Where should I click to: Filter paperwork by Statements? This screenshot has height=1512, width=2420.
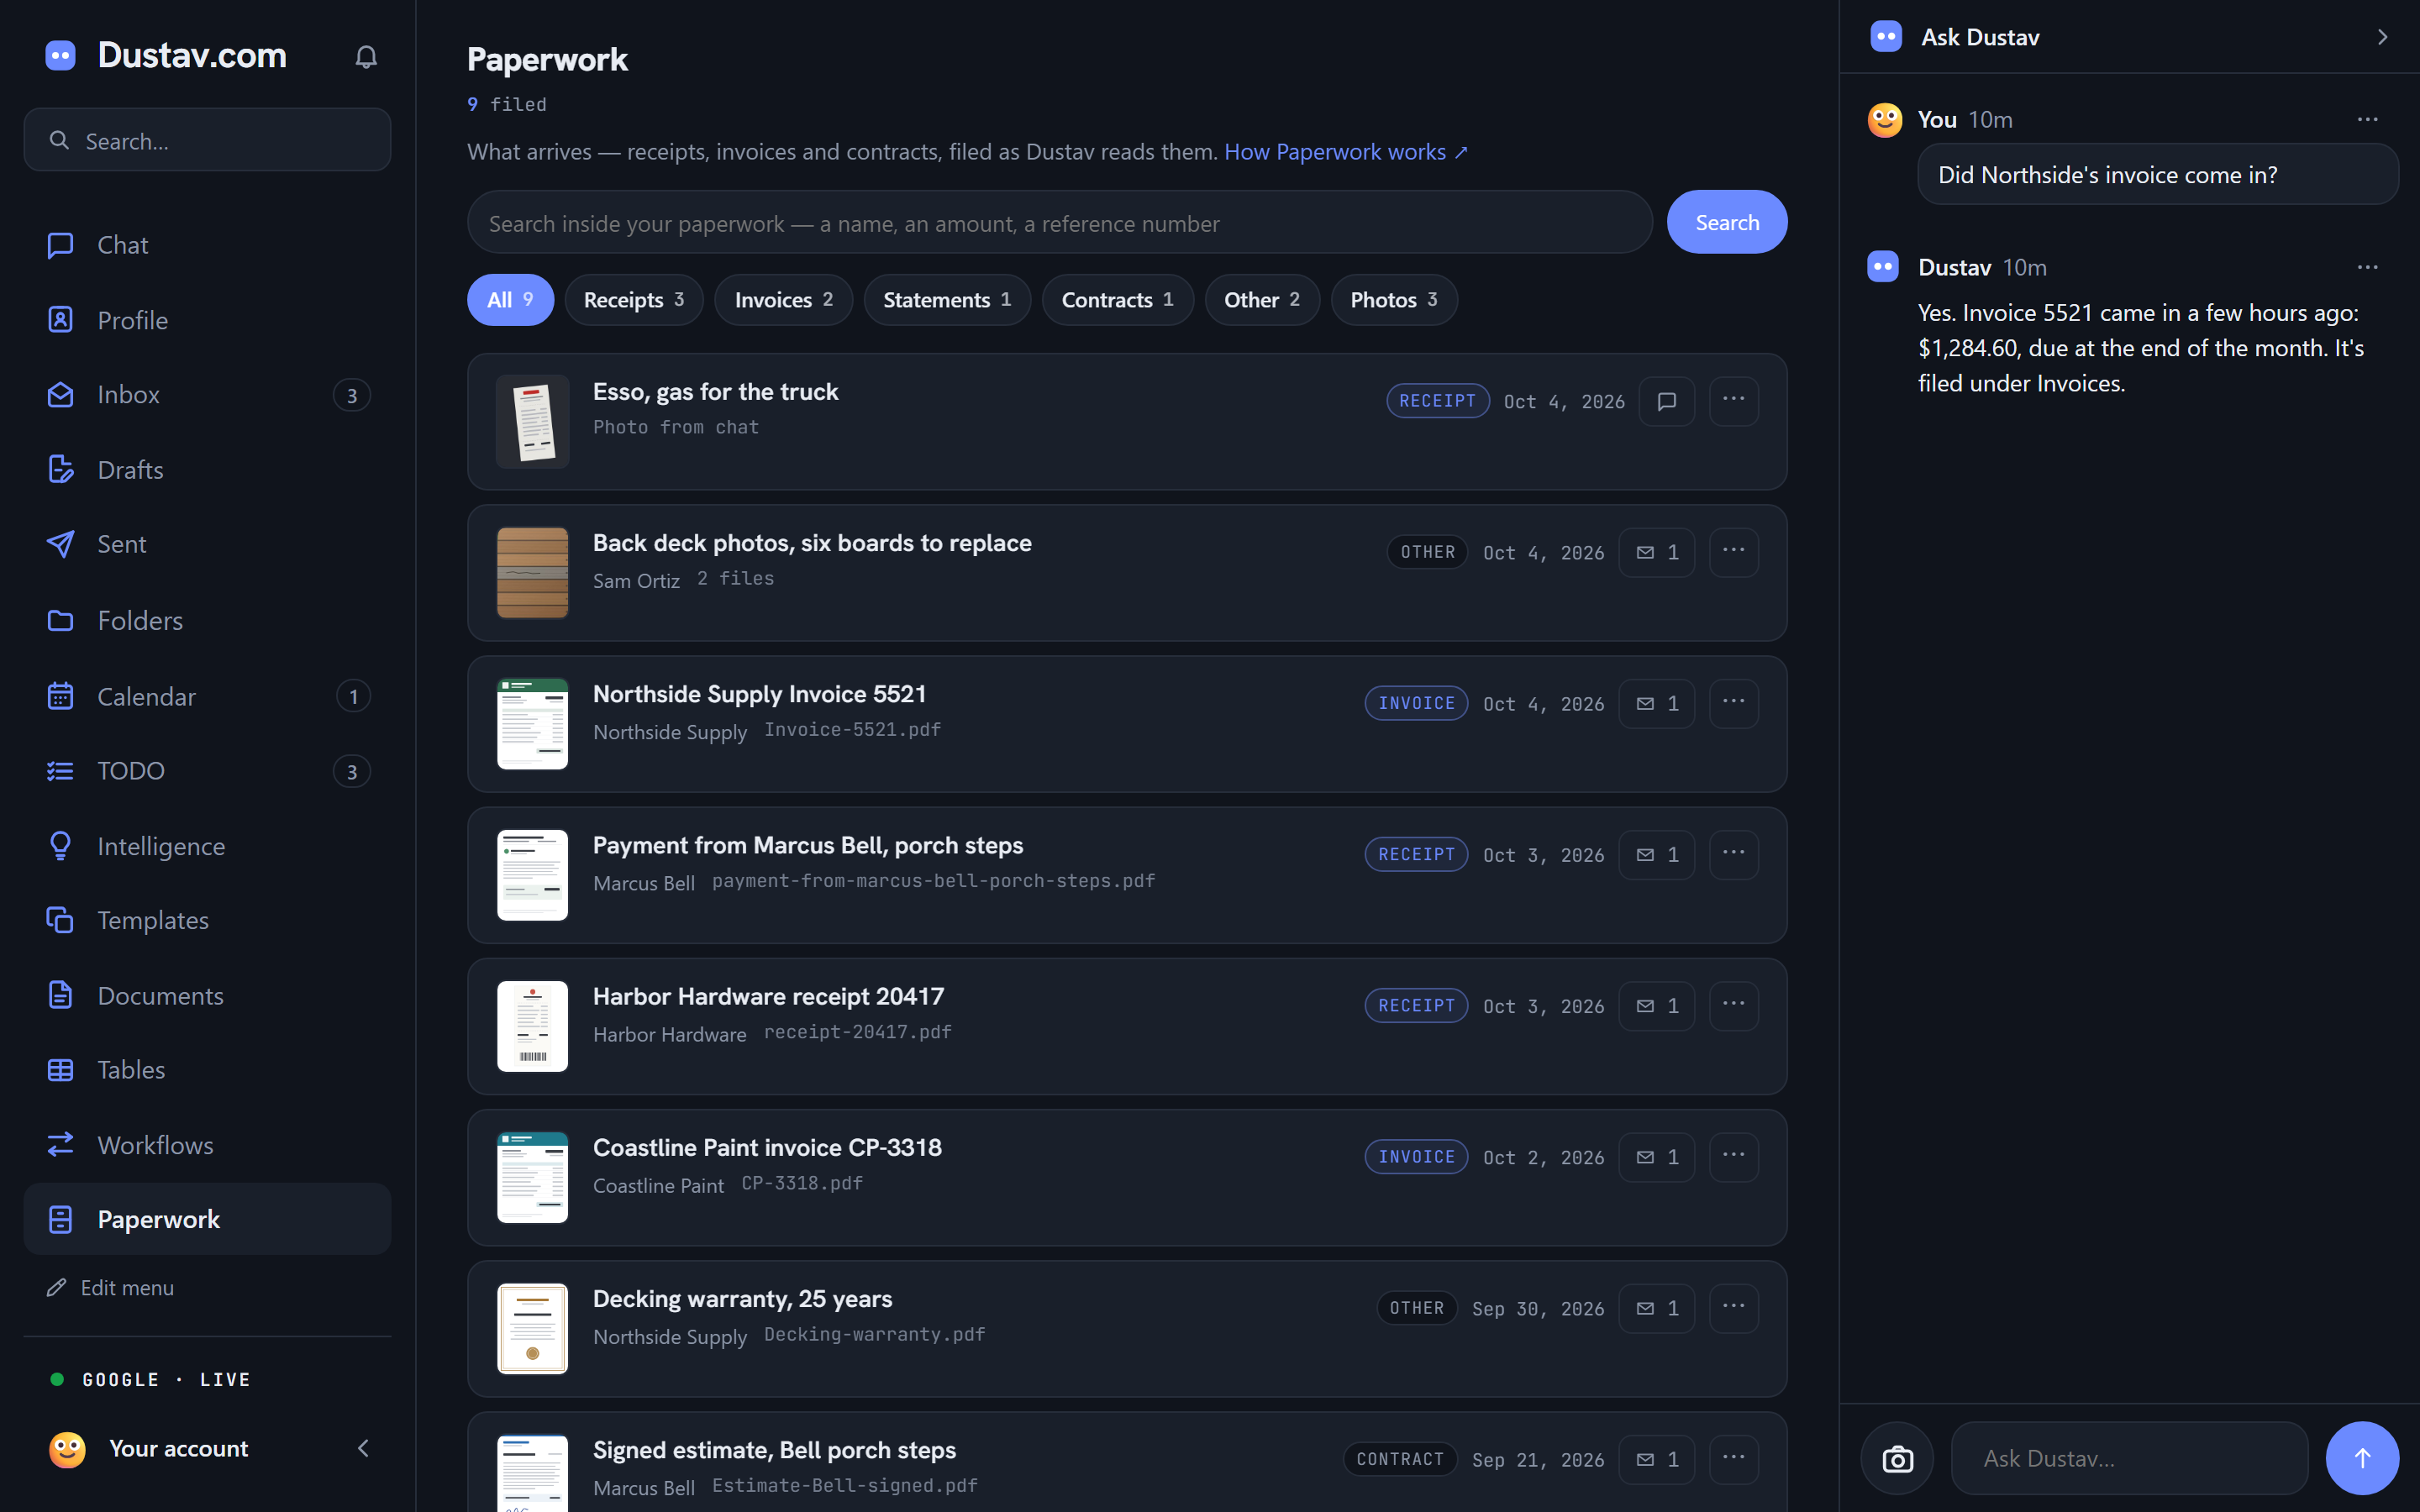[x=947, y=300]
